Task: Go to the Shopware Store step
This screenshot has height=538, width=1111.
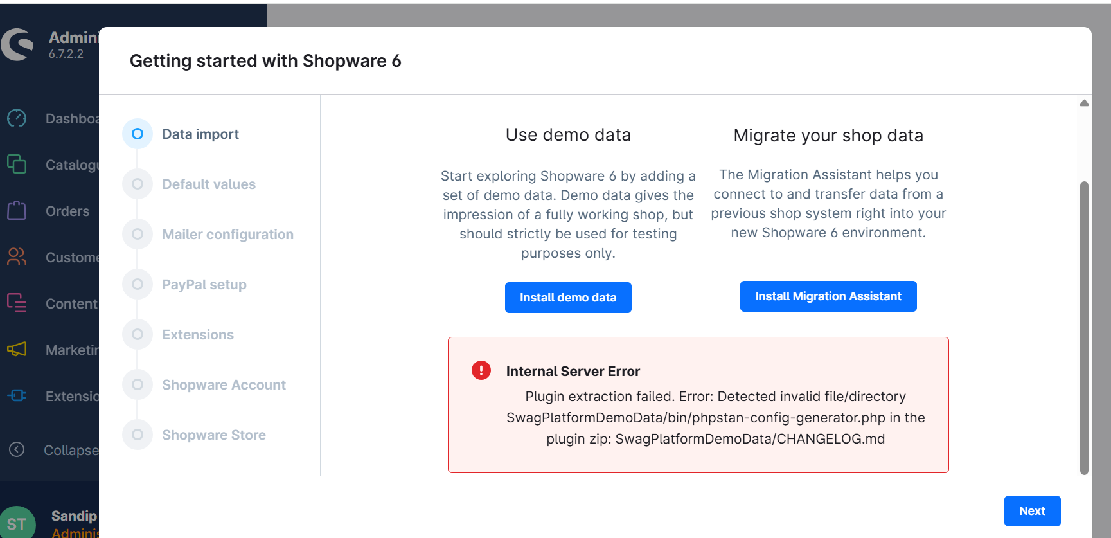Action: click(x=213, y=435)
